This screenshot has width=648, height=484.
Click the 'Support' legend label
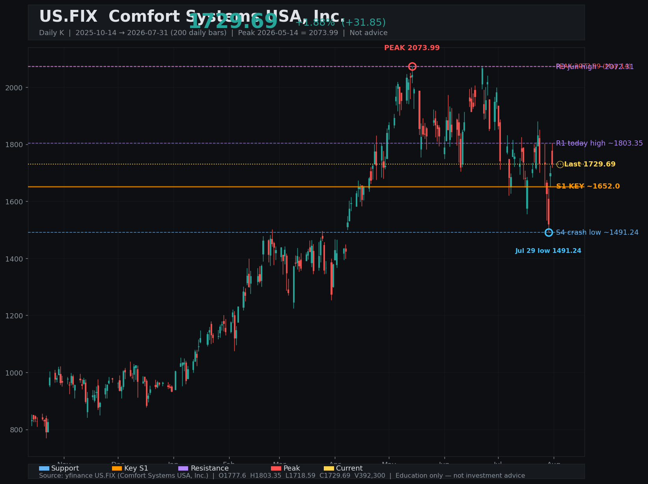pos(65,469)
